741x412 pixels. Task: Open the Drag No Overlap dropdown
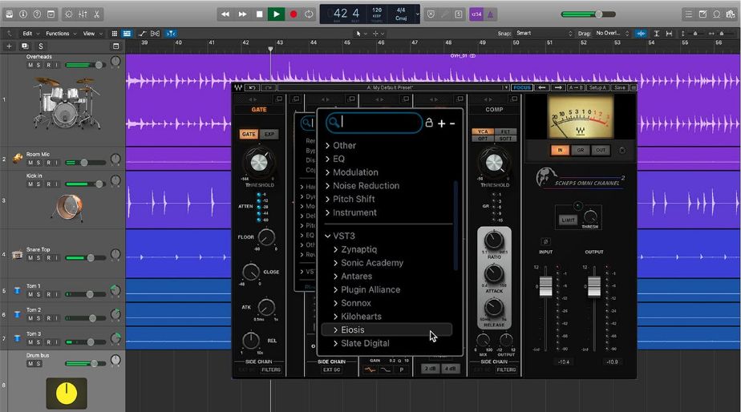[613, 34]
